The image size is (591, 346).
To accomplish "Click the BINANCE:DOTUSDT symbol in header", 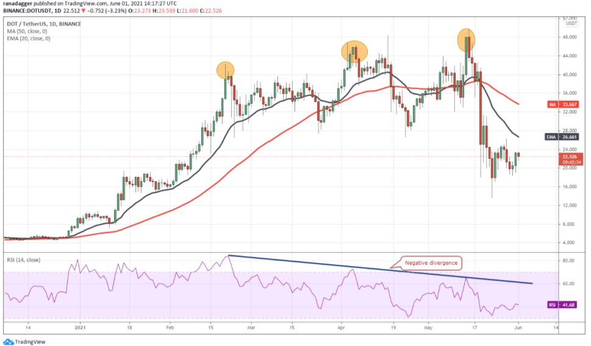I will tap(26, 10).
